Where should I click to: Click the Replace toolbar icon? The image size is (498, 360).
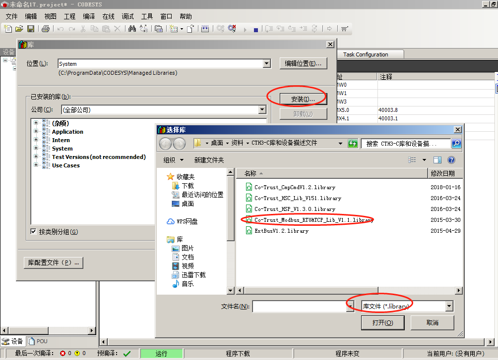[x=144, y=29]
